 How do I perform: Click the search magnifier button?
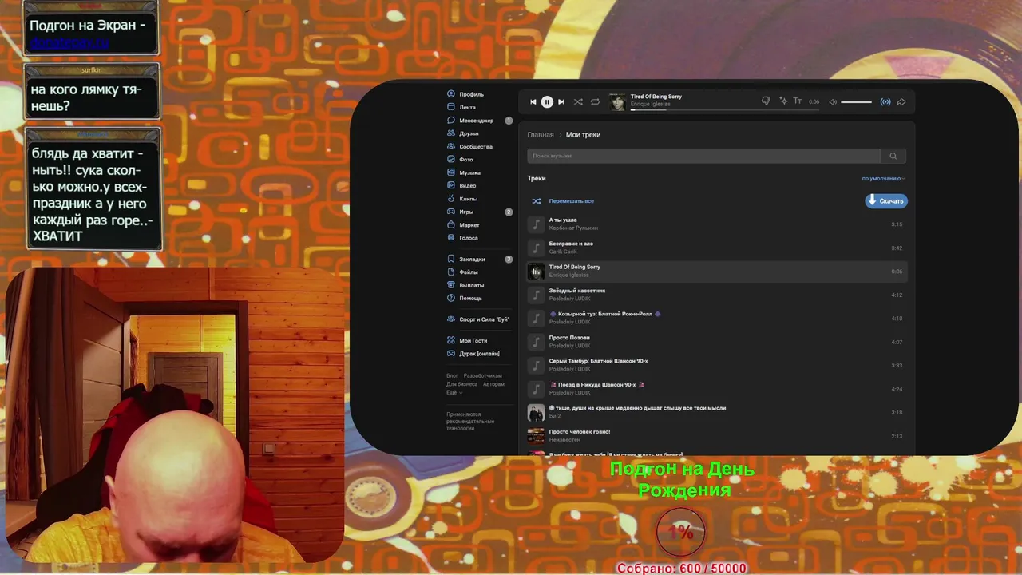tap(893, 156)
